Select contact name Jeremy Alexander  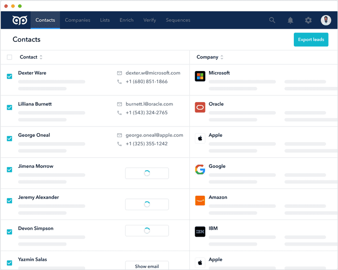point(39,198)
